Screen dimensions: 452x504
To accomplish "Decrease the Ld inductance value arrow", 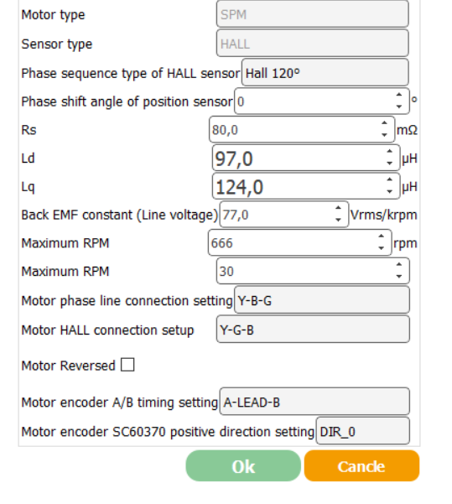I will [390, 164].
